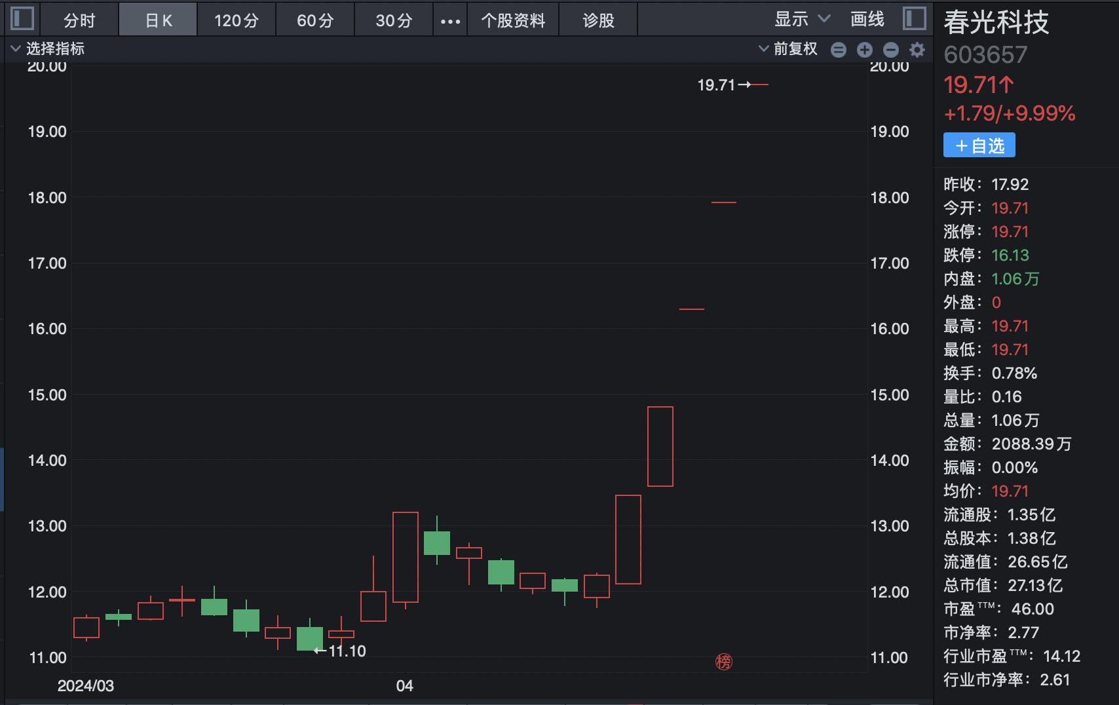Zoom in chart with plus circle icon
The image size is (1119, 705).
tap(865, 50)
